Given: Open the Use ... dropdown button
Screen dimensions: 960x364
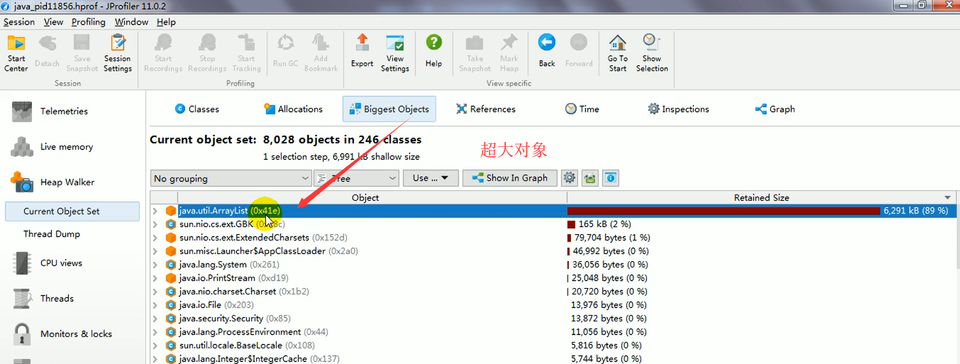Looking at the screenshot, I should tap(430, 178).
